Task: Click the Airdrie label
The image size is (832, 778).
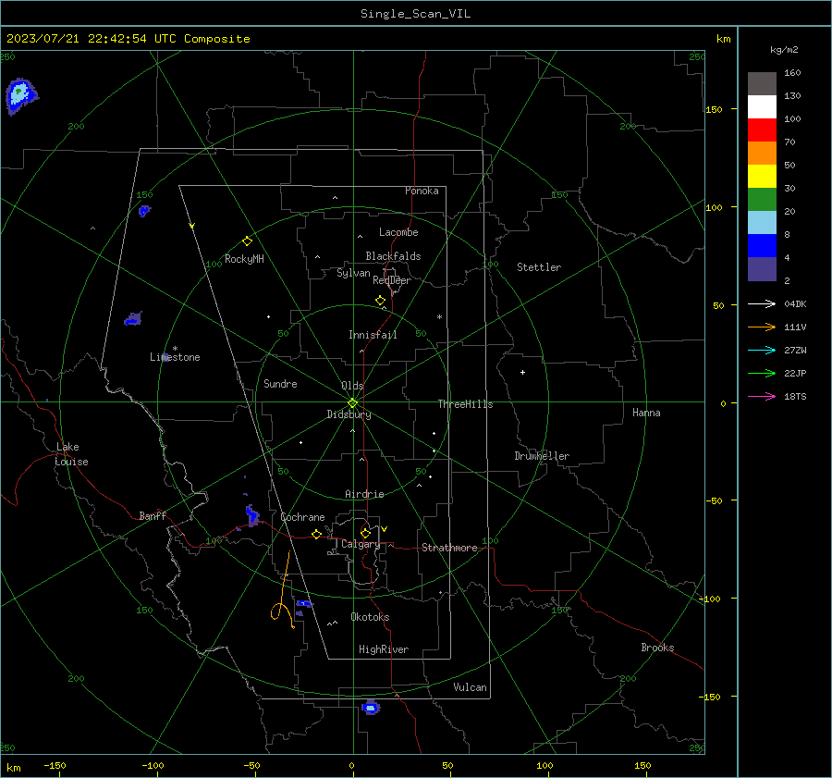Action: [x=364, y=494]
